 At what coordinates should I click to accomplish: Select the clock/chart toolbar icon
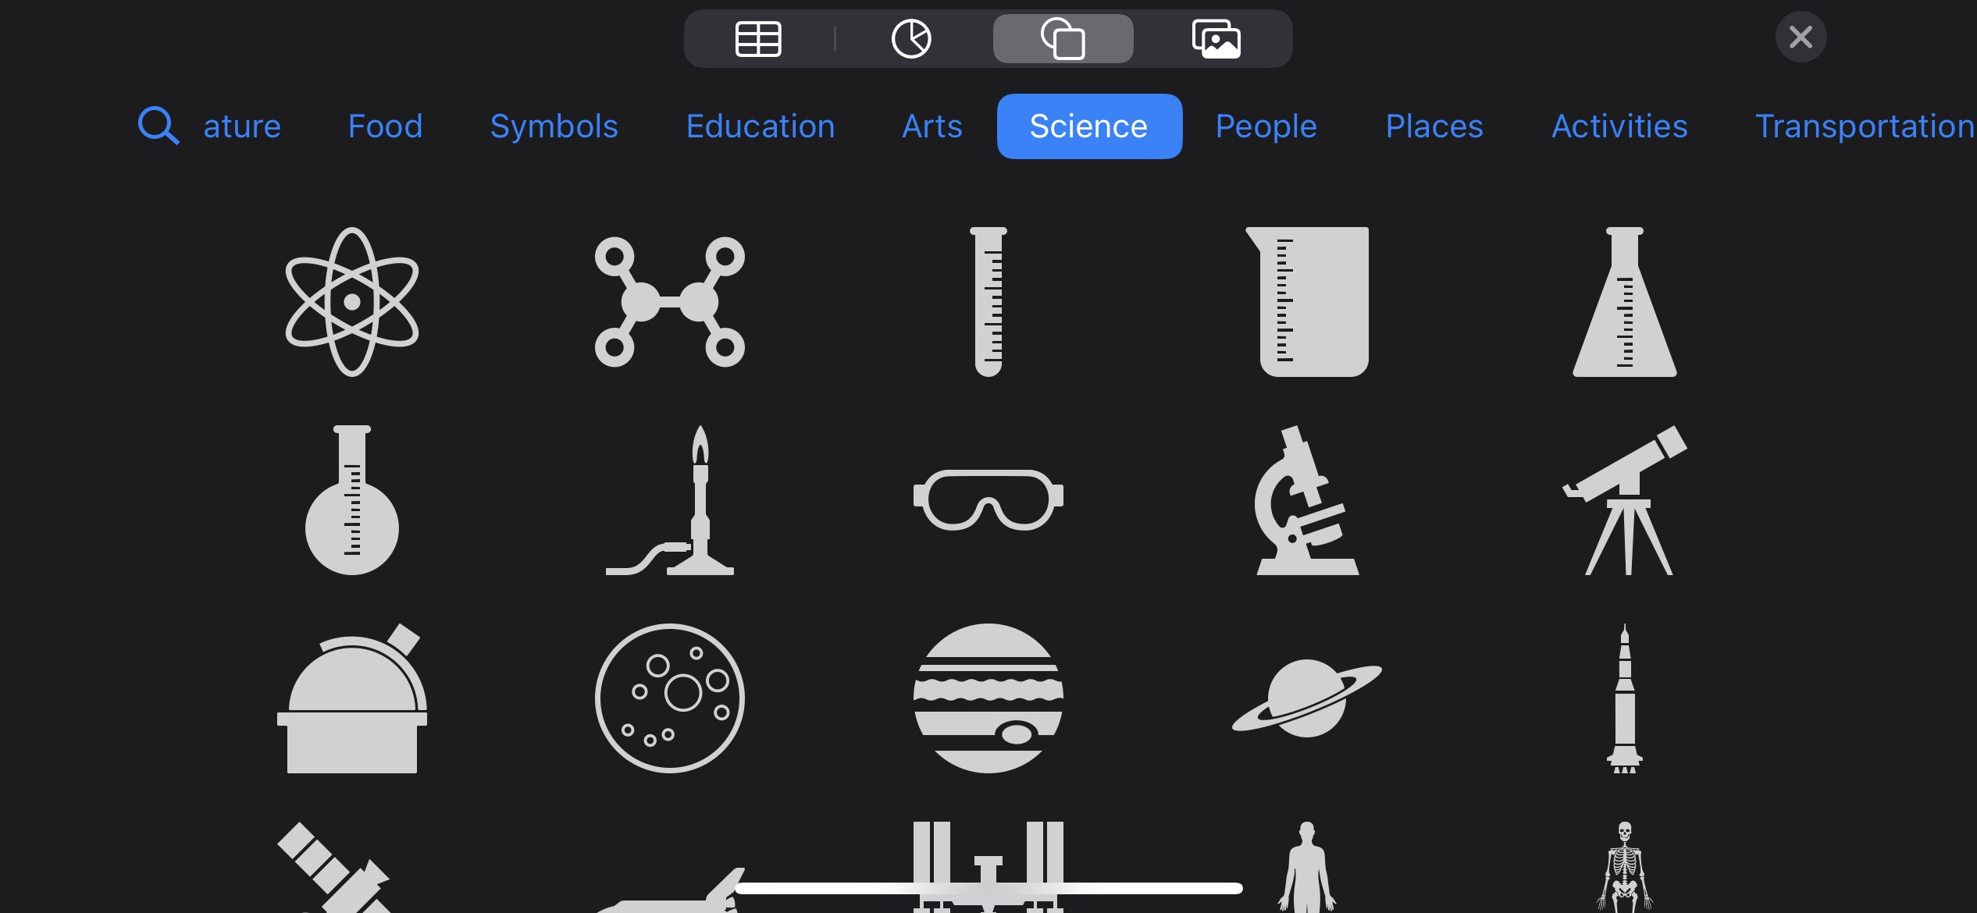coord(910,37)
